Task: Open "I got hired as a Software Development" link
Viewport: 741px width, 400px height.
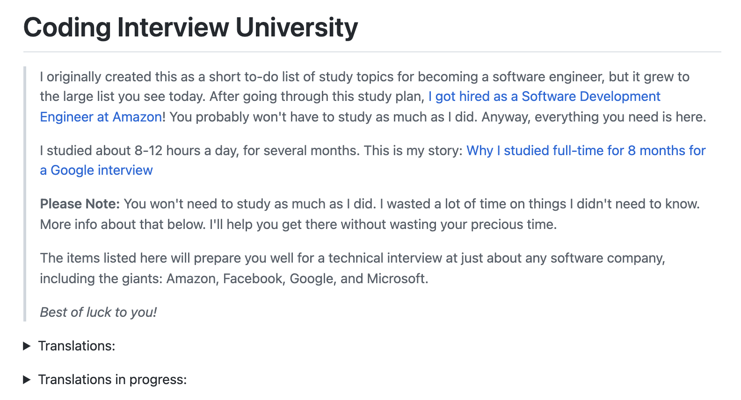Action: (544, 97)
